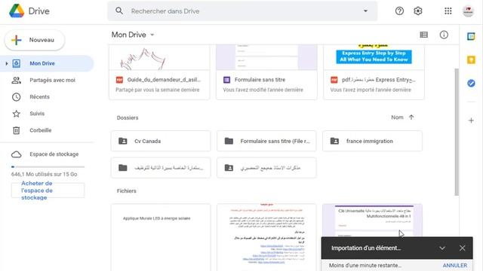Click the storage usage progress bar
This screenshot has width=483, height=271.
pos(48,167)
